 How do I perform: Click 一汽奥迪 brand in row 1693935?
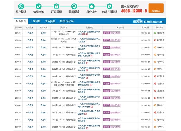point(29,47)
